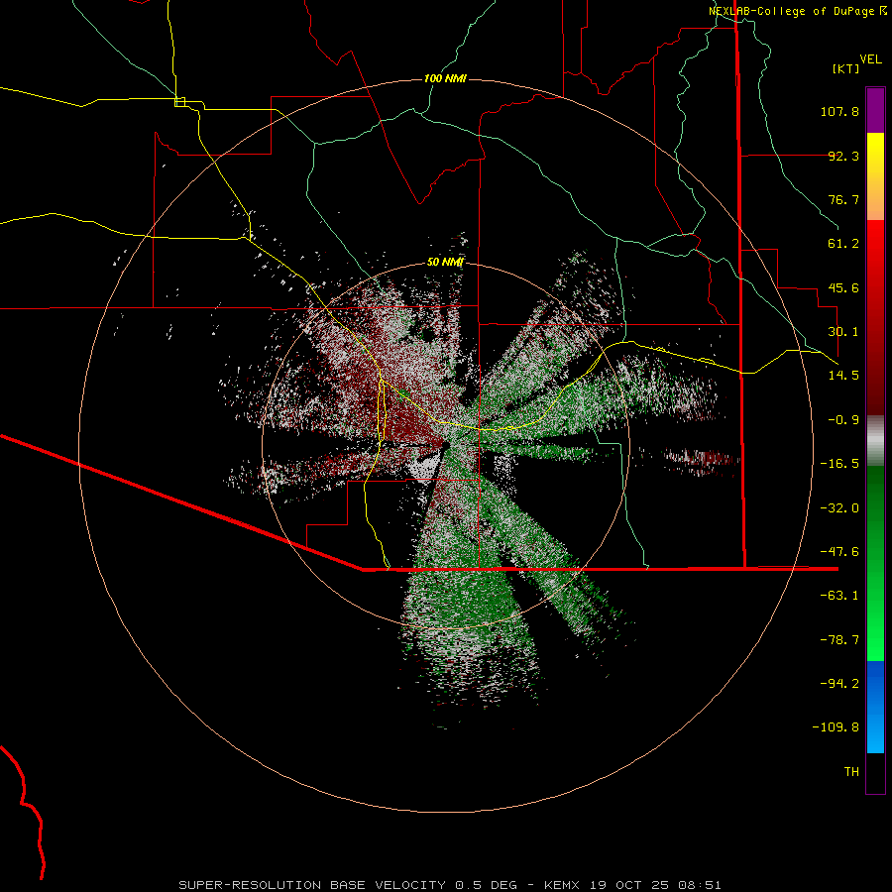Click the small yellow square city marker
Viewport: 892px width, 892px height.
click(x=179, y=102)
